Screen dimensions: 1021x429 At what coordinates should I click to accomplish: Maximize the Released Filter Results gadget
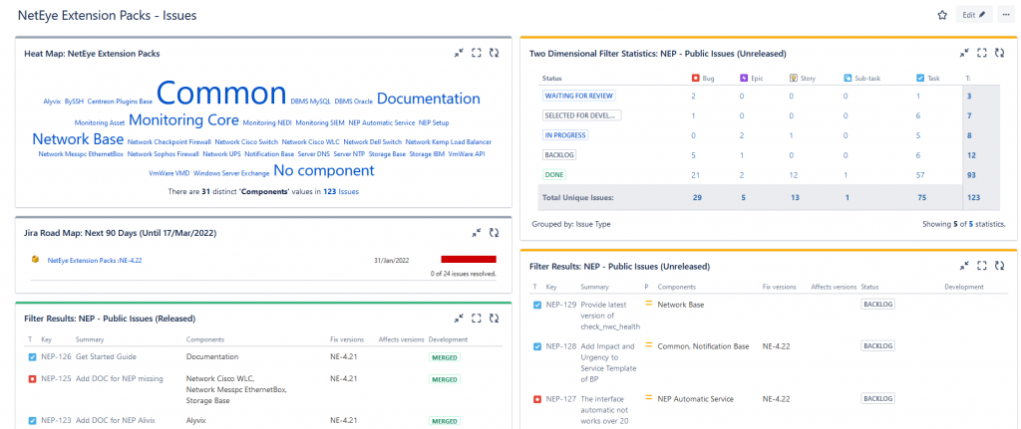click(476, 319)
